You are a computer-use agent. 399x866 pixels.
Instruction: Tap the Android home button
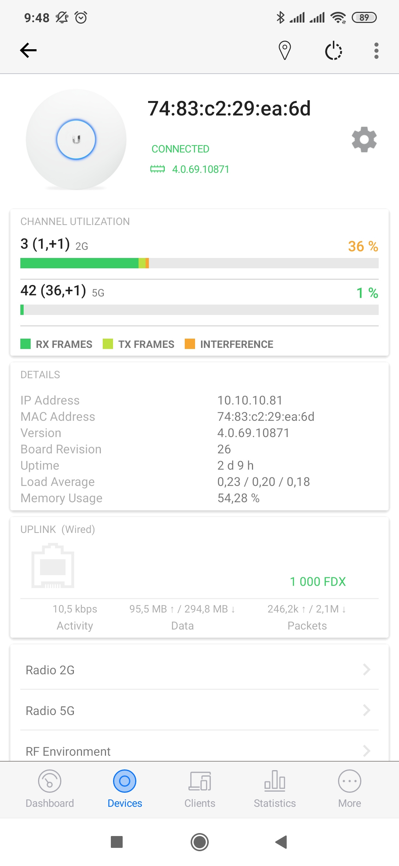coord(199,842)
